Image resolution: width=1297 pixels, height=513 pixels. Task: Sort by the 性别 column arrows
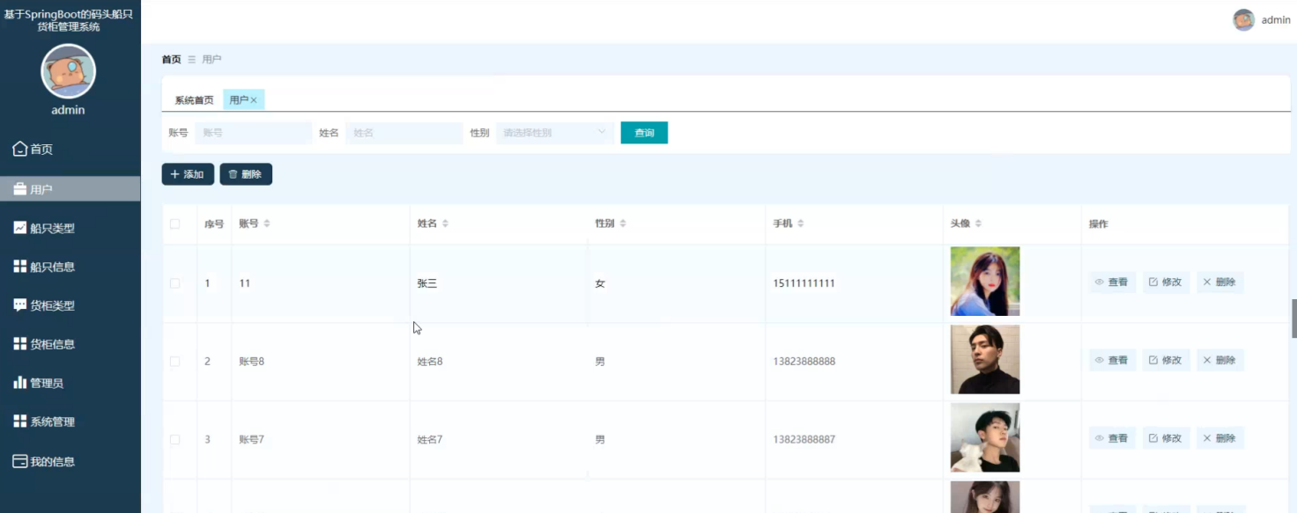point(623,224)
